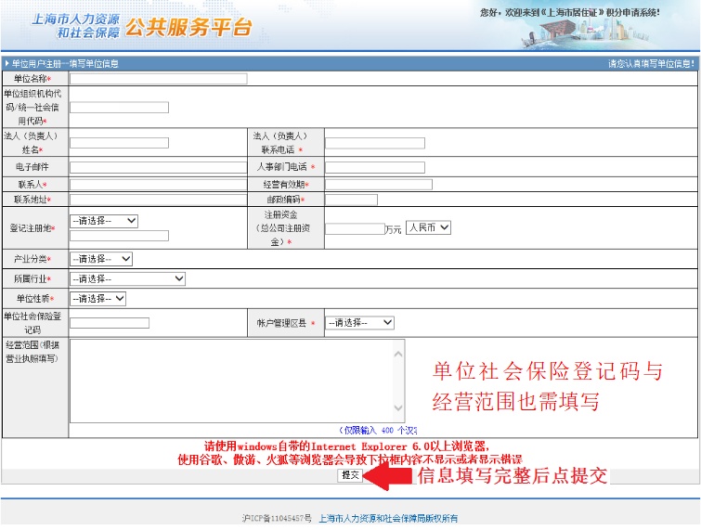The width and height of the screenshot is (701, 530).
Task: Focus the 单位名称 input field
Action: click(x=158, y=79)
